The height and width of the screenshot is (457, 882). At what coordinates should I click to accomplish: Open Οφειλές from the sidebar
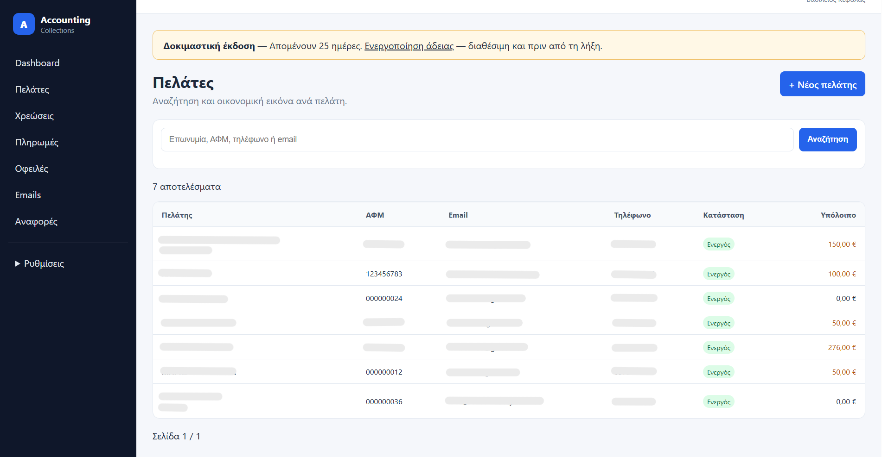pyautogui.click(x=32, y=169)
